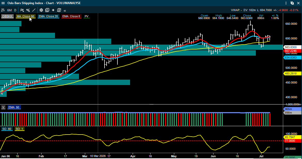Screen dimensions: 302x159
Task: Open MA Close 50 indicator settings
Action: [x=26, y=16]
